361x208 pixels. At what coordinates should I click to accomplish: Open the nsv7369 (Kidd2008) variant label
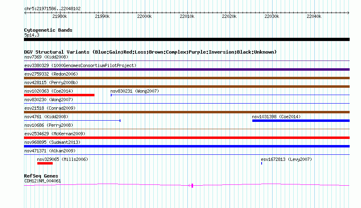pyautogui.click(x=46, y=57)
